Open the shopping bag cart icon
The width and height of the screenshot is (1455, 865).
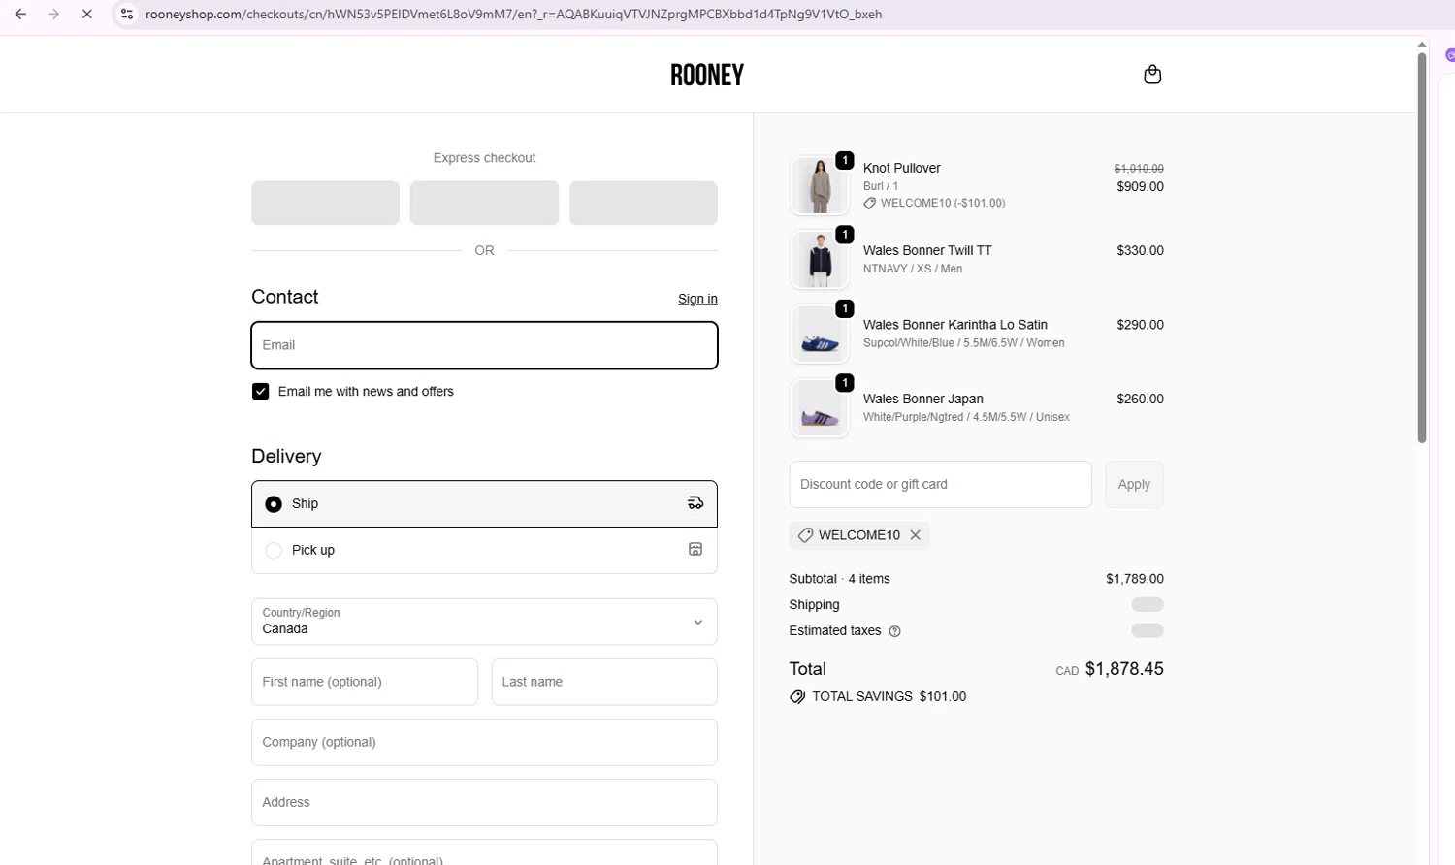point(1152,75)
